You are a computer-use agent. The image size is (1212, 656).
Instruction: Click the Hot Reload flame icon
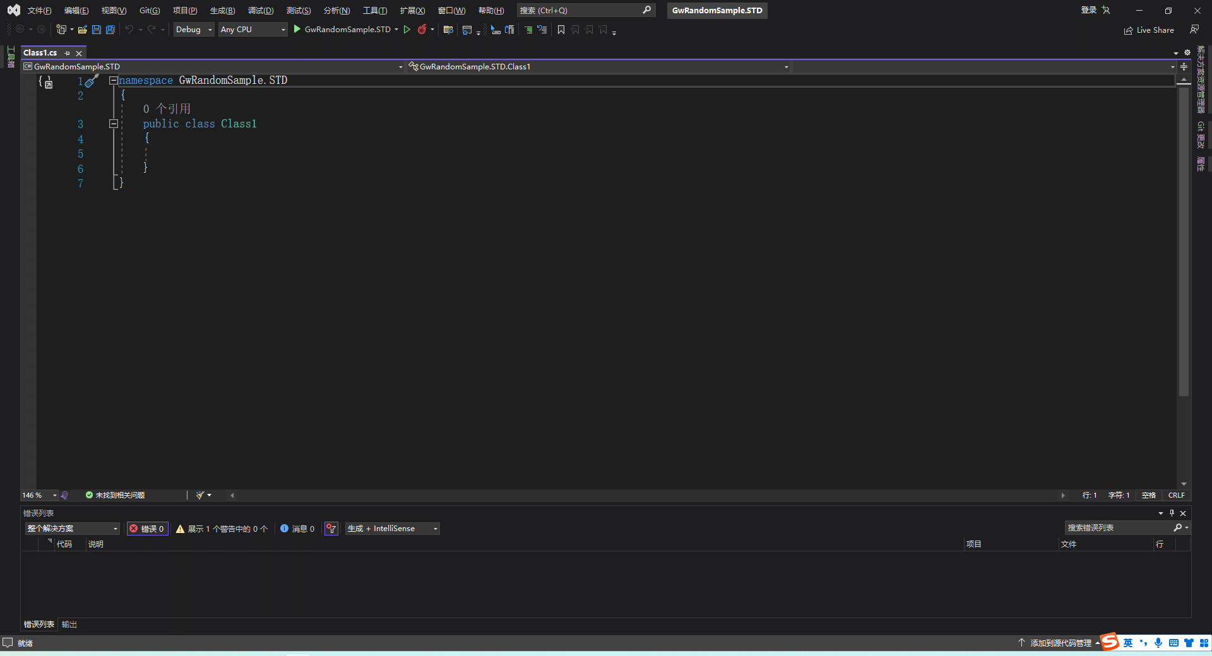point(422,30)
